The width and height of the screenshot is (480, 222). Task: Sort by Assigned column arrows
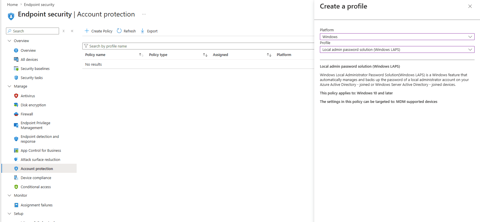269,55
